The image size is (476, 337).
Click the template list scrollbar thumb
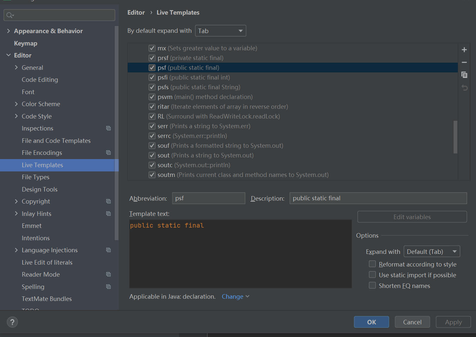pos(455,137)
